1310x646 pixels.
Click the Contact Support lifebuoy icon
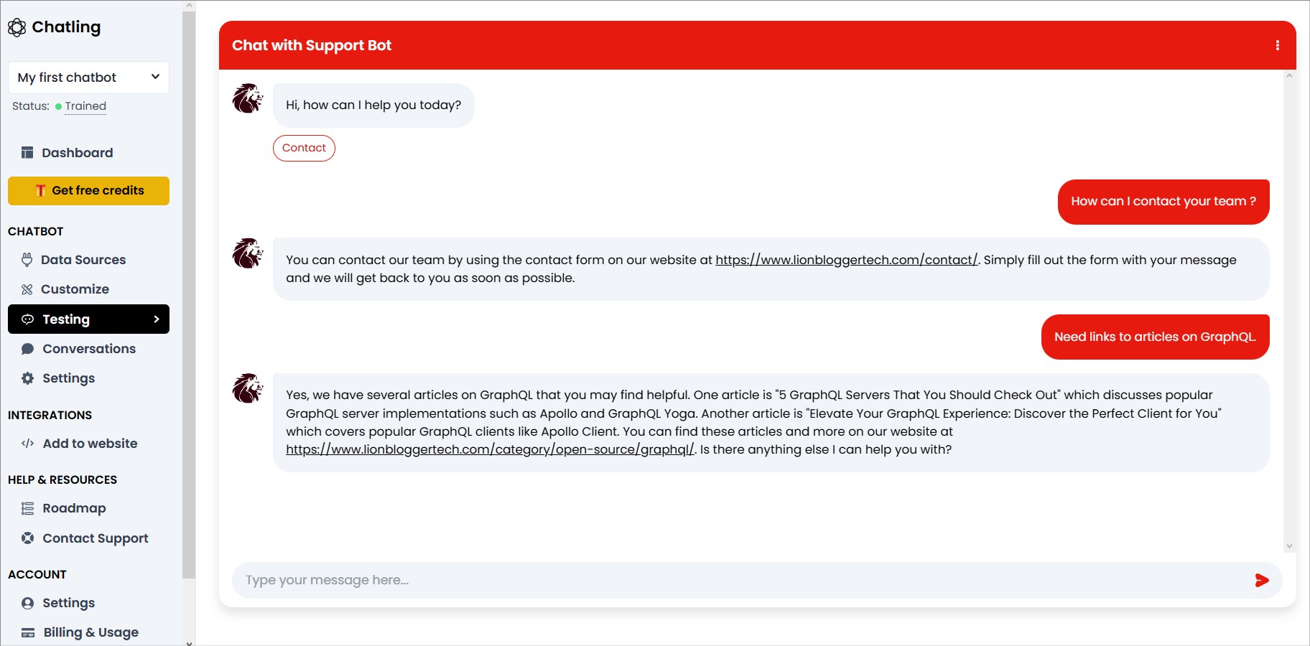27,538
